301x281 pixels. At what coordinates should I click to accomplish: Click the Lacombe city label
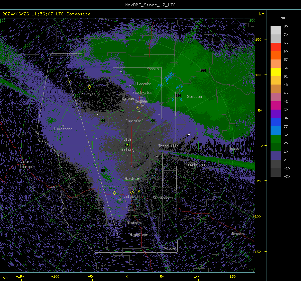(x=144, y=84)
